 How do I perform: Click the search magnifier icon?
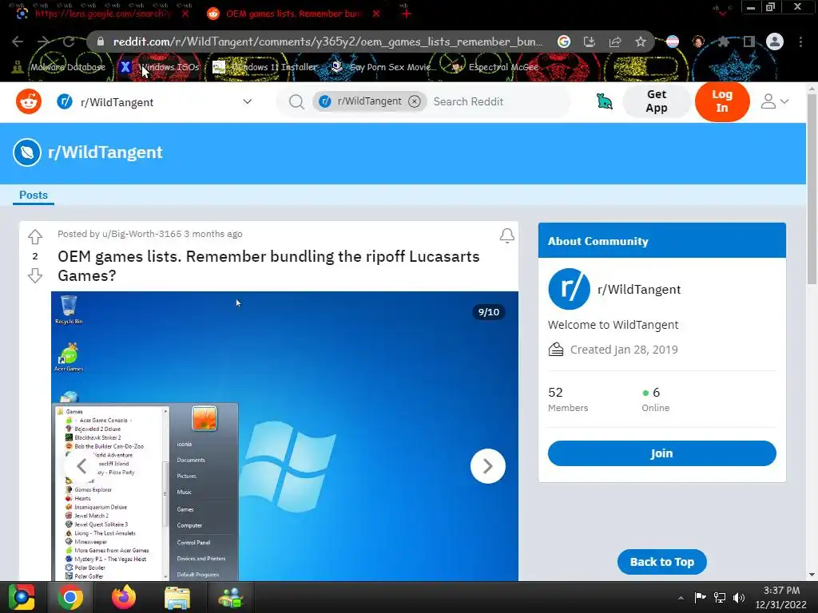[296, 101]
